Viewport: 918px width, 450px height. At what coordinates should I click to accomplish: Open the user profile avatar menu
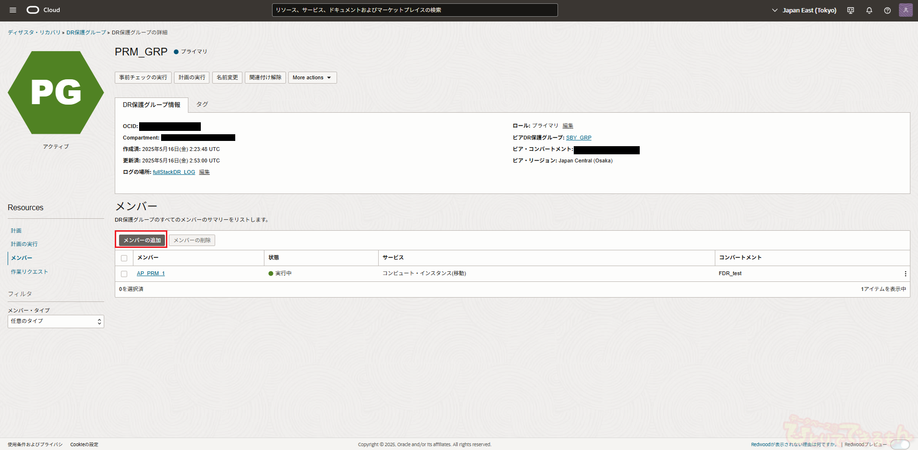pyautogui.click(x=906, y=10)
